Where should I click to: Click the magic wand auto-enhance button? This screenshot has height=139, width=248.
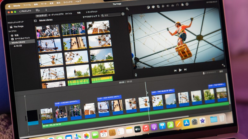127,9
